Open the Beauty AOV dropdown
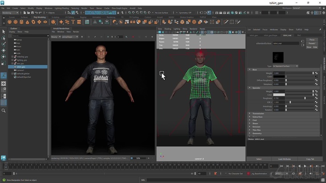 (56, 37)
